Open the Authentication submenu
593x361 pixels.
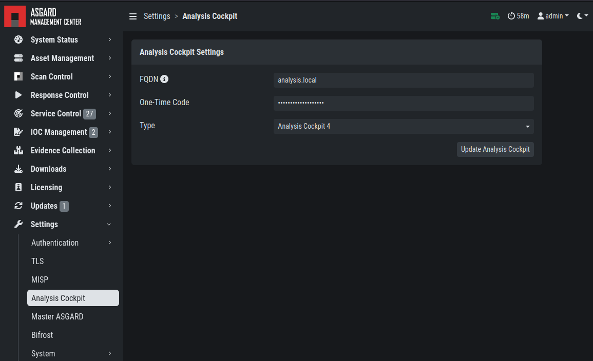(55, 243)
